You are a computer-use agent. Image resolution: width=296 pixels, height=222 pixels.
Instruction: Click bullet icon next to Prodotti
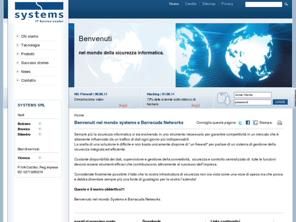(x=18, y=54)
